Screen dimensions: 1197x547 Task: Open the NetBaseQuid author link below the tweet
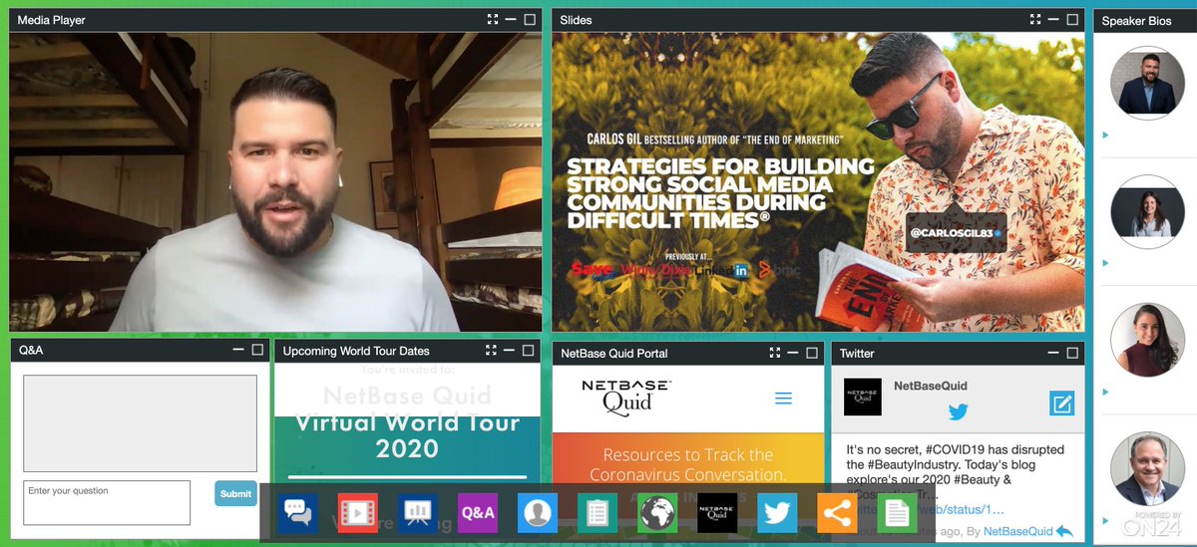click(1017, 531)
